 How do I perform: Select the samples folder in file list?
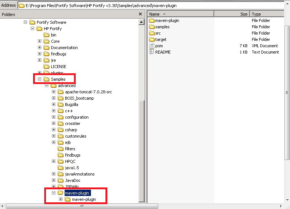[x=162, y=27]
